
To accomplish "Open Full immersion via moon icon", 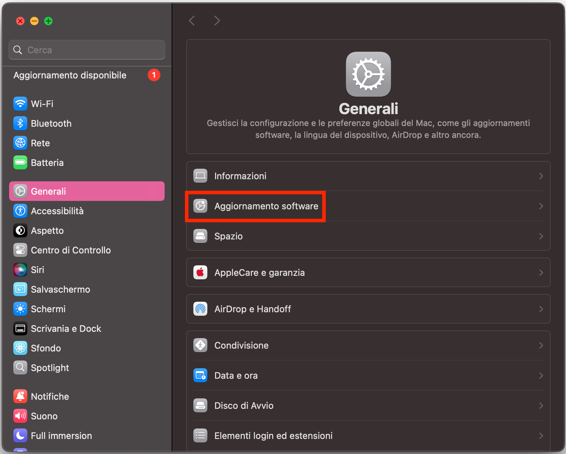I will [x=20, y=435].
